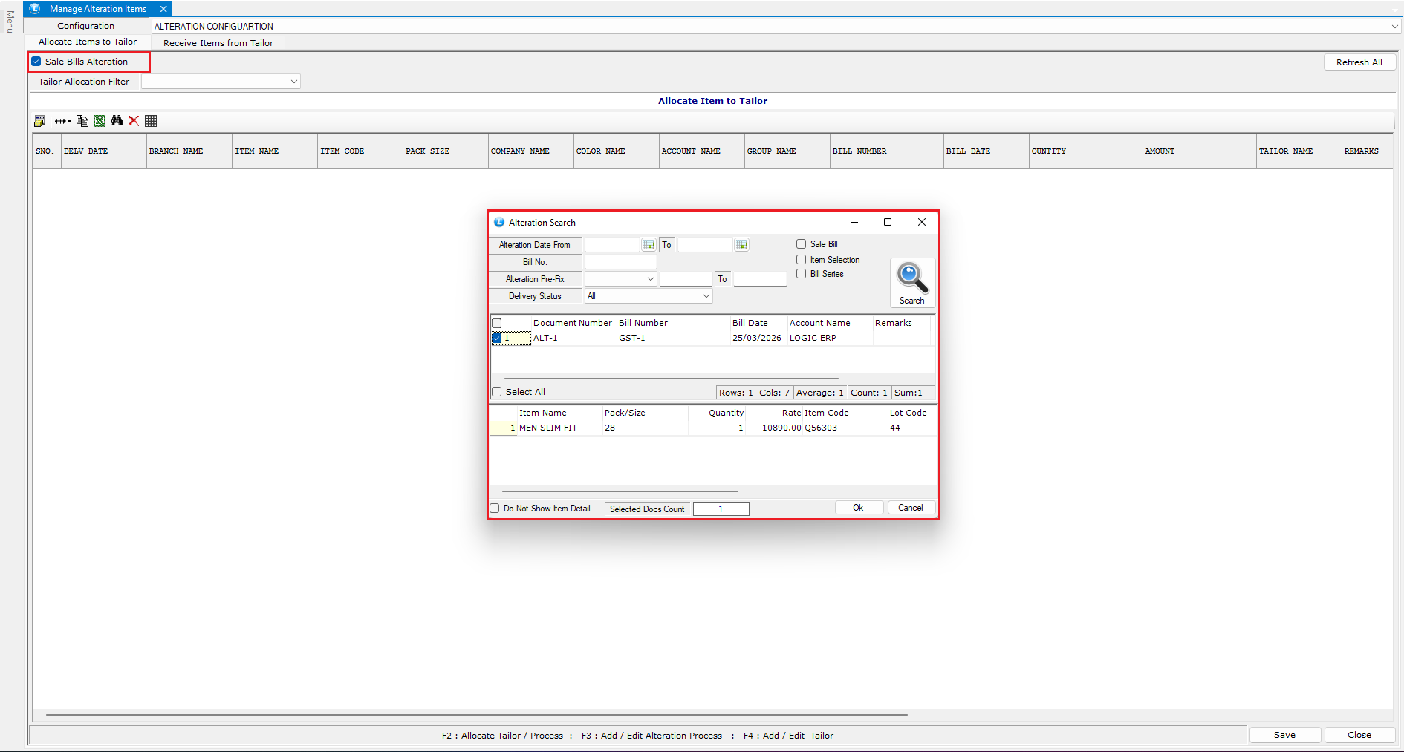Image resolution: width=1404 pixels, height=752 pixels.
Task: Check the Select All checkbox
Action: (497, 392)
